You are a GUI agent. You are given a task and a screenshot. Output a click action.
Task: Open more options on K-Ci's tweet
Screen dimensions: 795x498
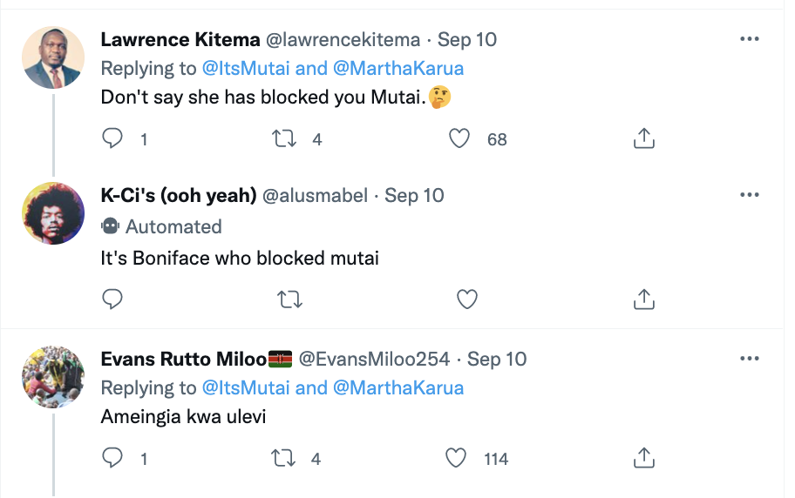tap(749, 194)
